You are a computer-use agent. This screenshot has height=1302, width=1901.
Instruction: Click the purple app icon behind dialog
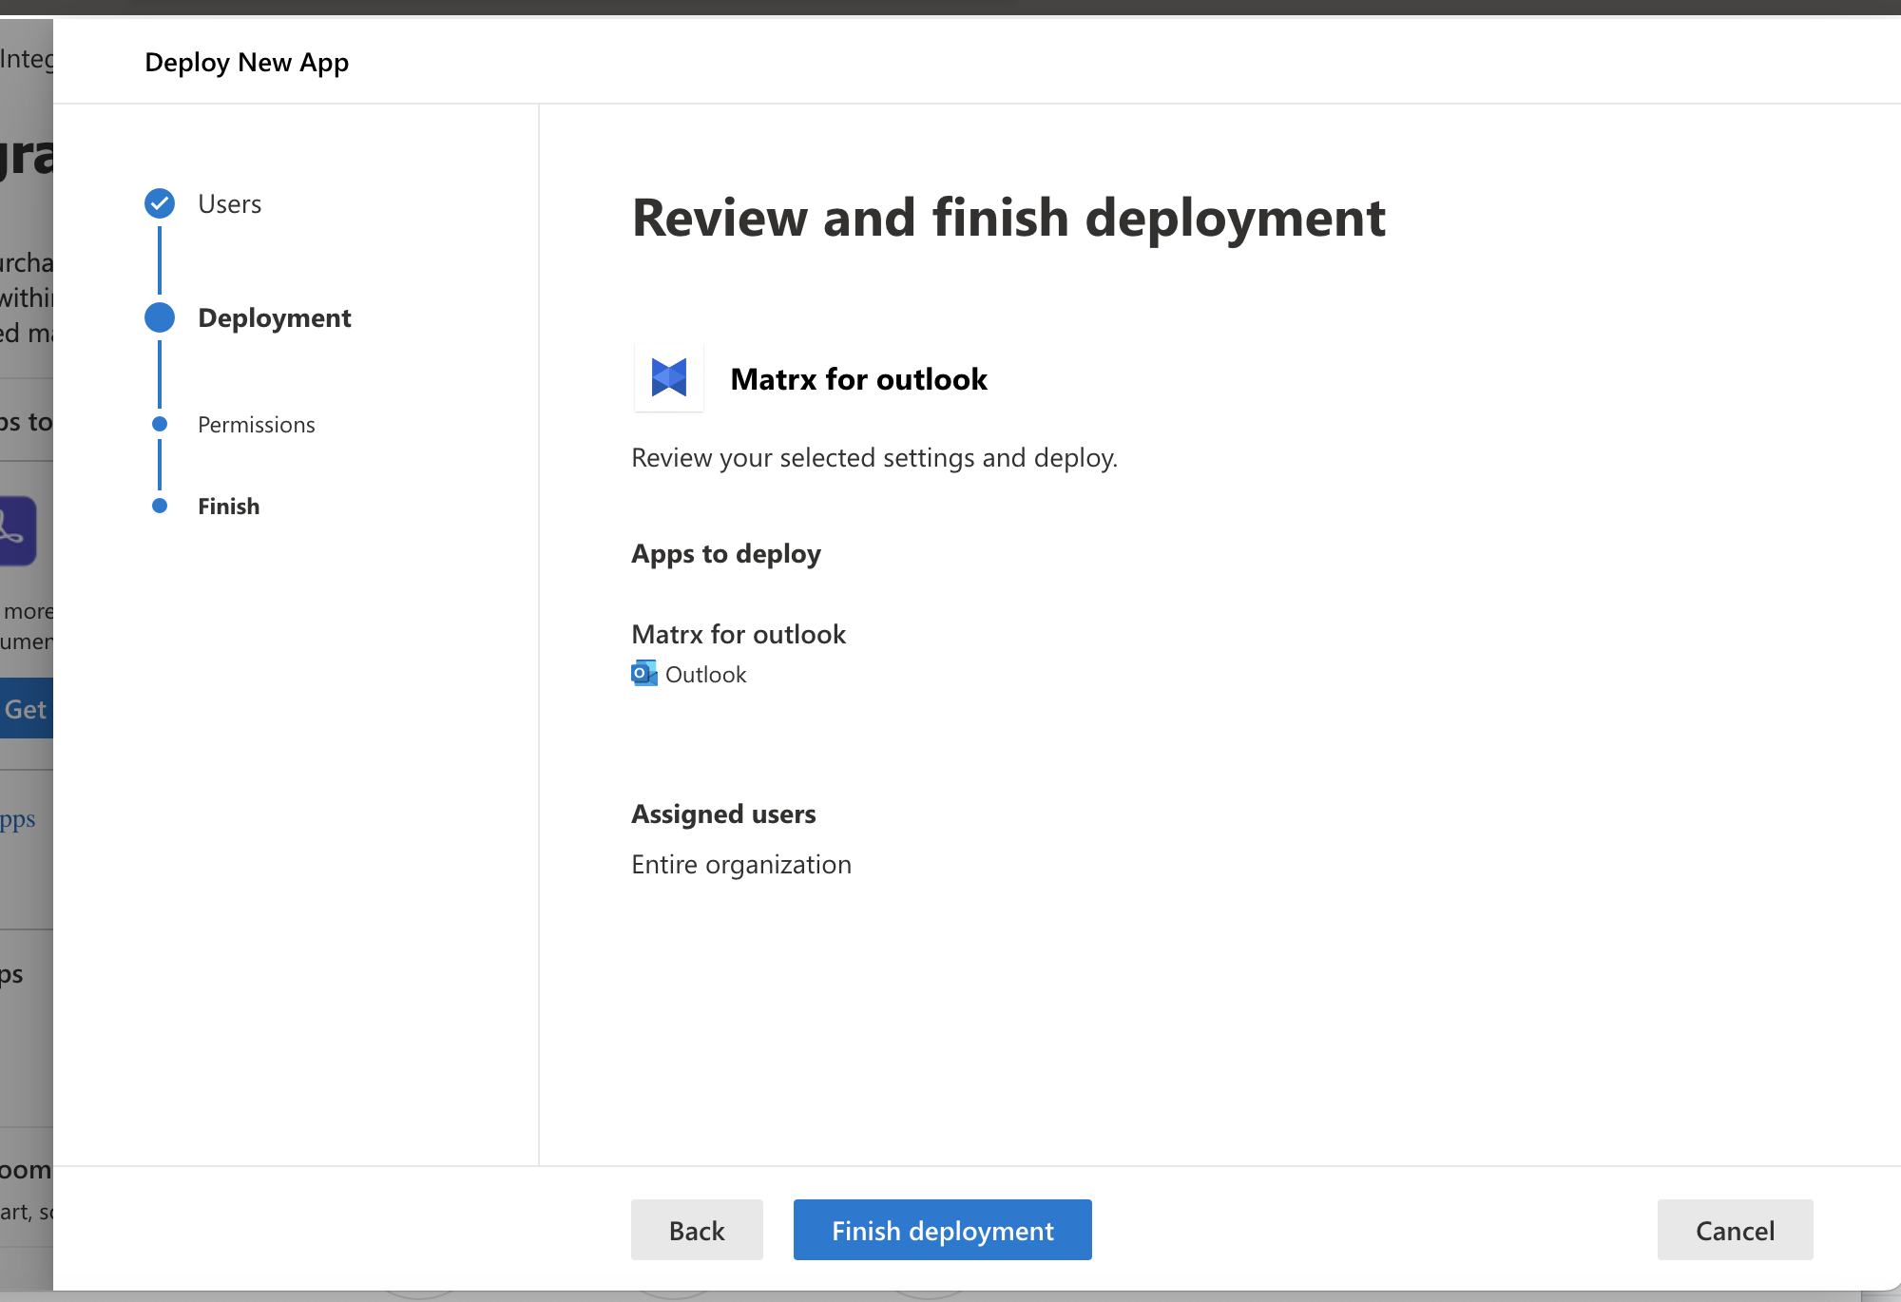(x=17, y=530)
